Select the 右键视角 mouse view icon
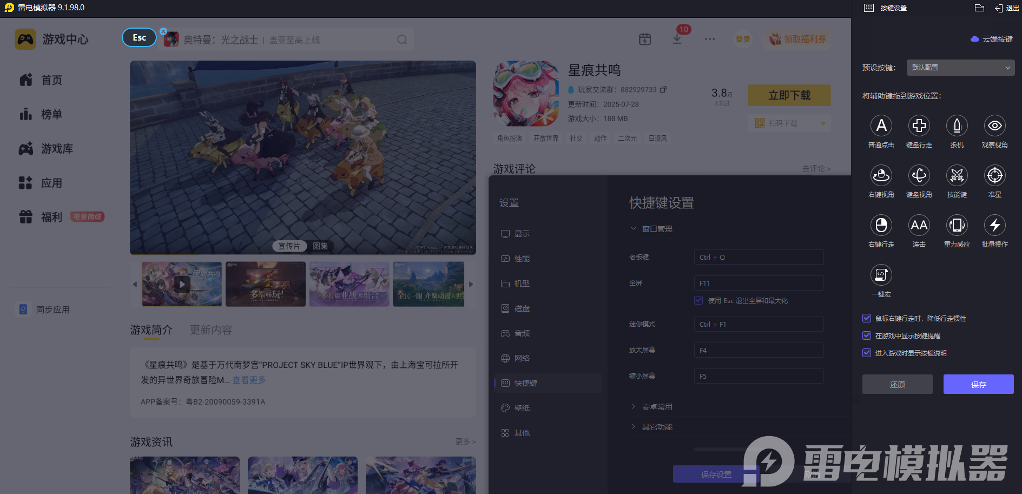The height and width of the screenshot is (494, 1022). point(881,175)
